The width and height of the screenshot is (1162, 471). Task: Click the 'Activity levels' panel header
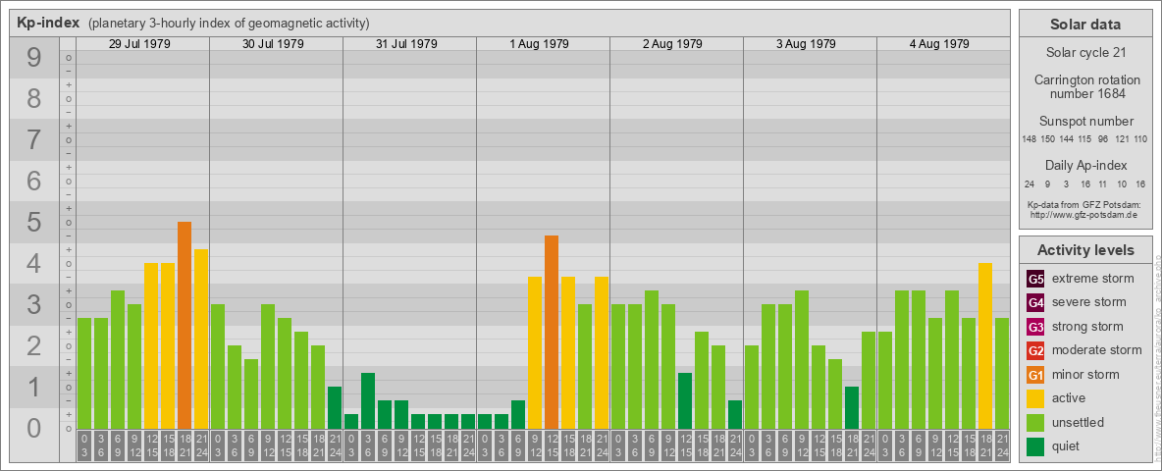coord(1085,250)
